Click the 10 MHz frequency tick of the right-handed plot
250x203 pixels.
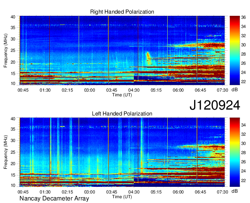pyautogui.click(x=13, y=83)
